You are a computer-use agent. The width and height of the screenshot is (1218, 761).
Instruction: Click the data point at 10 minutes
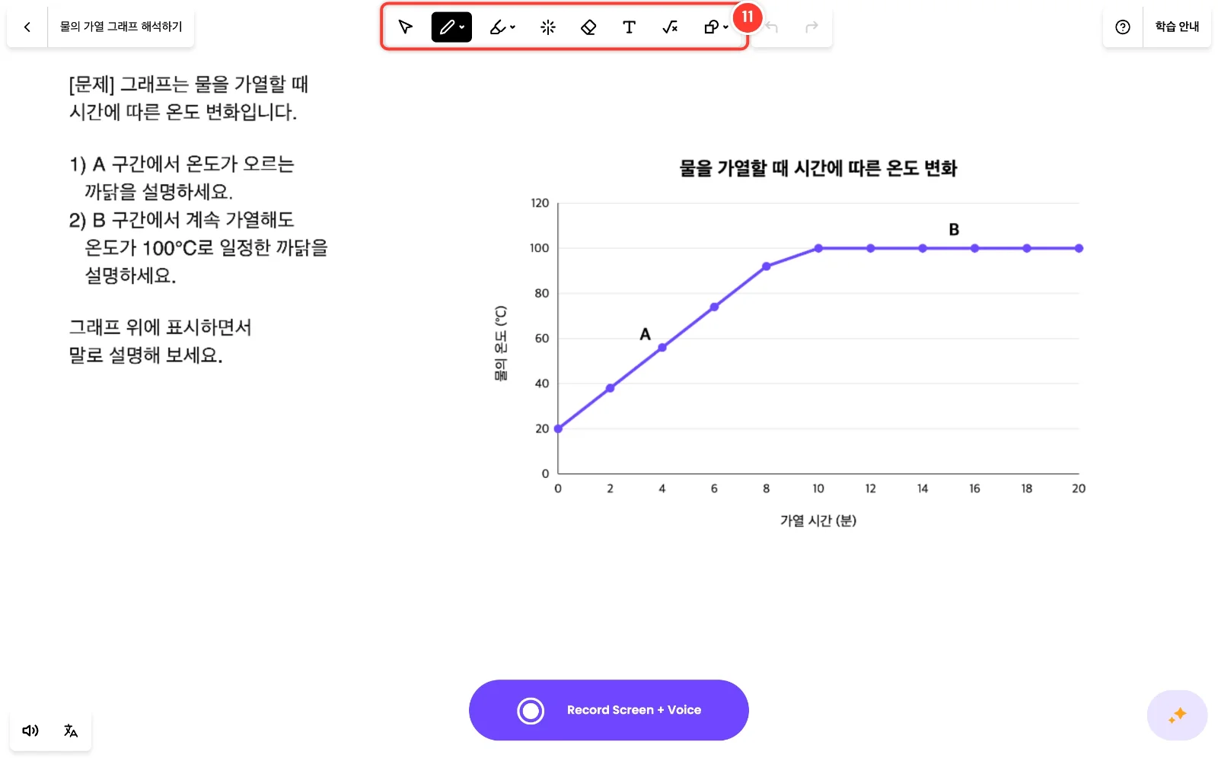click(x=818, y=248)
